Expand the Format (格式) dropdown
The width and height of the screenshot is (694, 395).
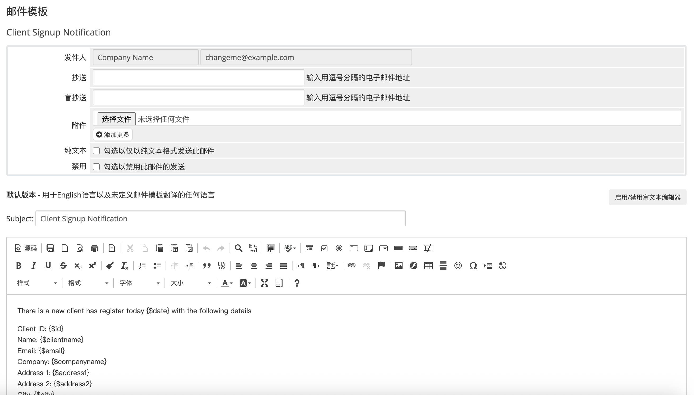(x=88, y=283)
